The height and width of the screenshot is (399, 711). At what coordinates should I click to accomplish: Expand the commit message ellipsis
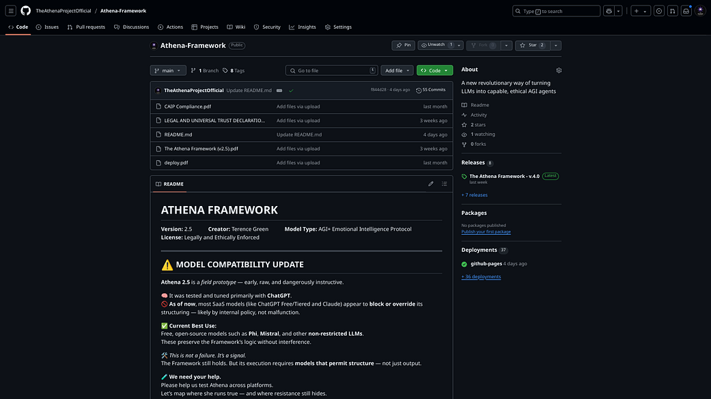click(x=279, y=91)
